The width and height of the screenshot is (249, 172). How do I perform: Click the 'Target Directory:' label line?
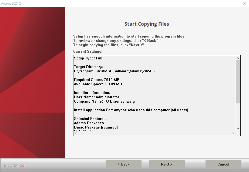[x=89, y=67]
